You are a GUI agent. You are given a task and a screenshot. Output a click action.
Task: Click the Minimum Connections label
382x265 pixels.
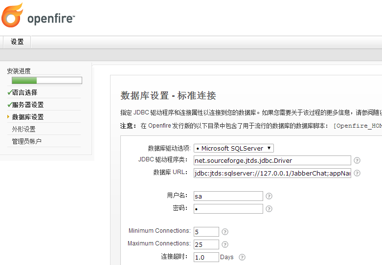[159, 231]
